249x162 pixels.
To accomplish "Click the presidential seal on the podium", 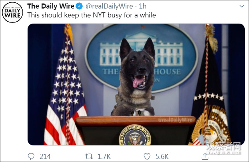I will [135, 135].
